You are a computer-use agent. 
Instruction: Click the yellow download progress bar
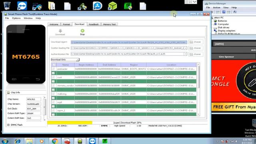(70, 123)
